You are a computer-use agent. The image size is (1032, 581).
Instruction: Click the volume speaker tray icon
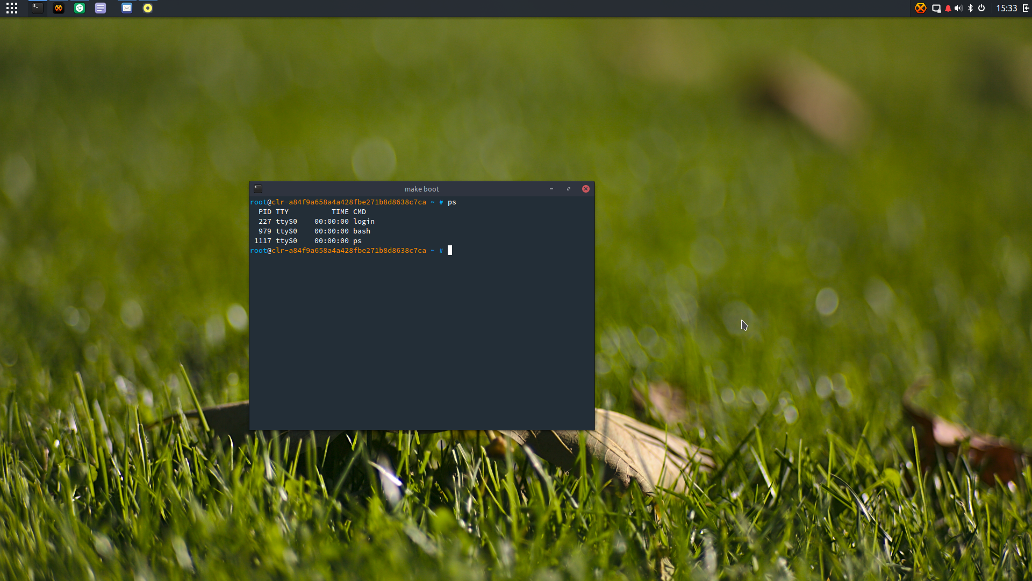click(958, 8)
